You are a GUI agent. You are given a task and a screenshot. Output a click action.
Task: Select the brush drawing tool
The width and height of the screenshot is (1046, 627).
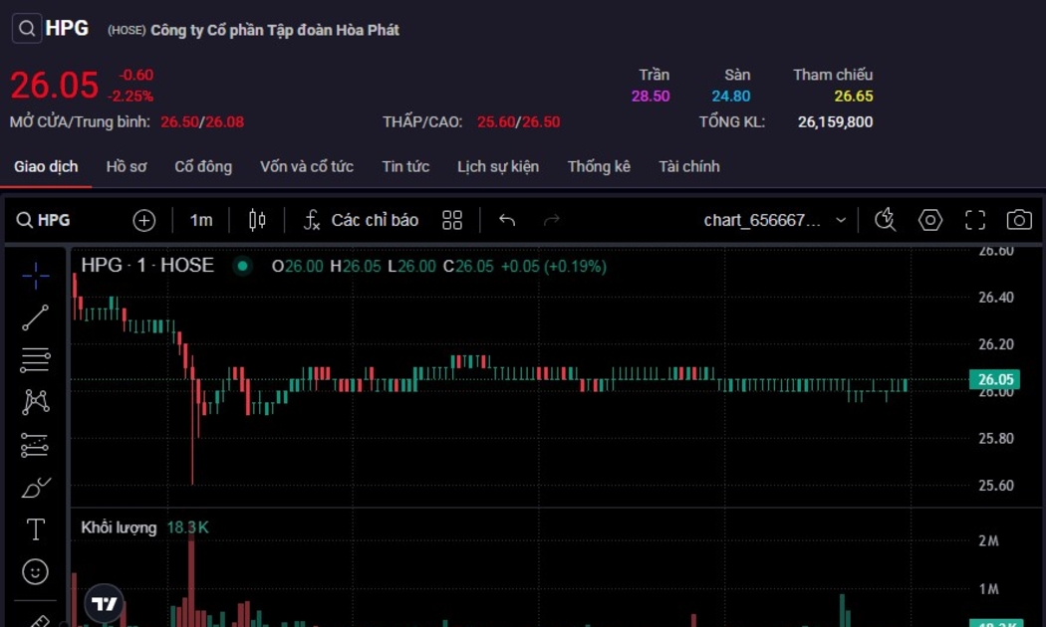(x=36, y=488)
